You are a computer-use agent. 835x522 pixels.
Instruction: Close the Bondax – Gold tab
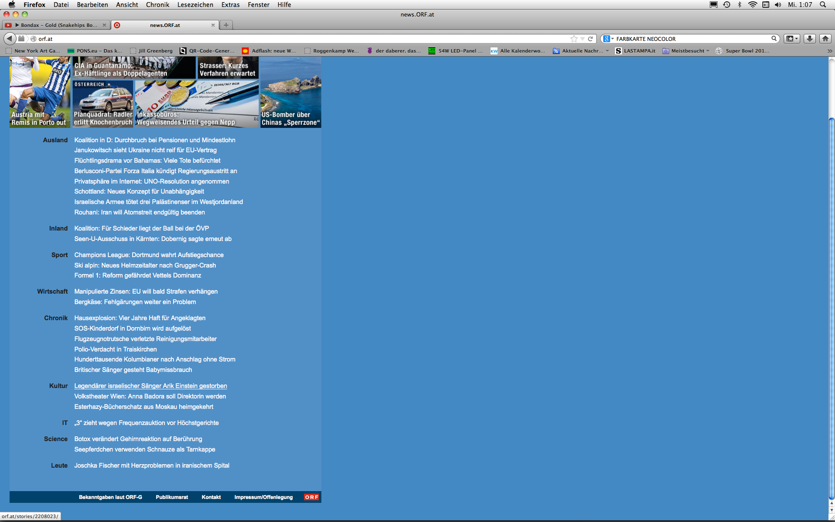(x=104, y=25)
